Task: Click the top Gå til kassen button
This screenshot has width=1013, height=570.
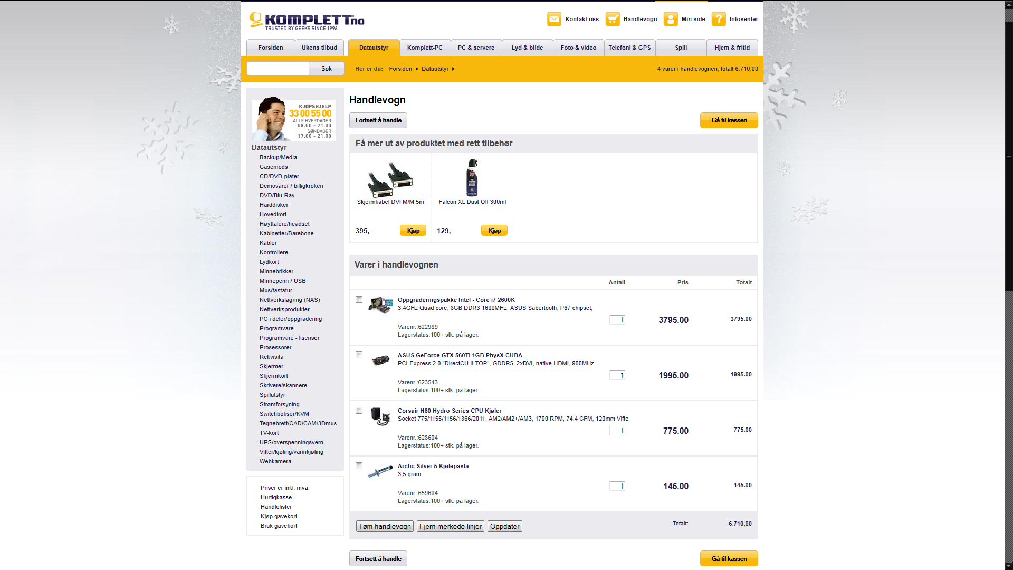Action: pos(729,120)
